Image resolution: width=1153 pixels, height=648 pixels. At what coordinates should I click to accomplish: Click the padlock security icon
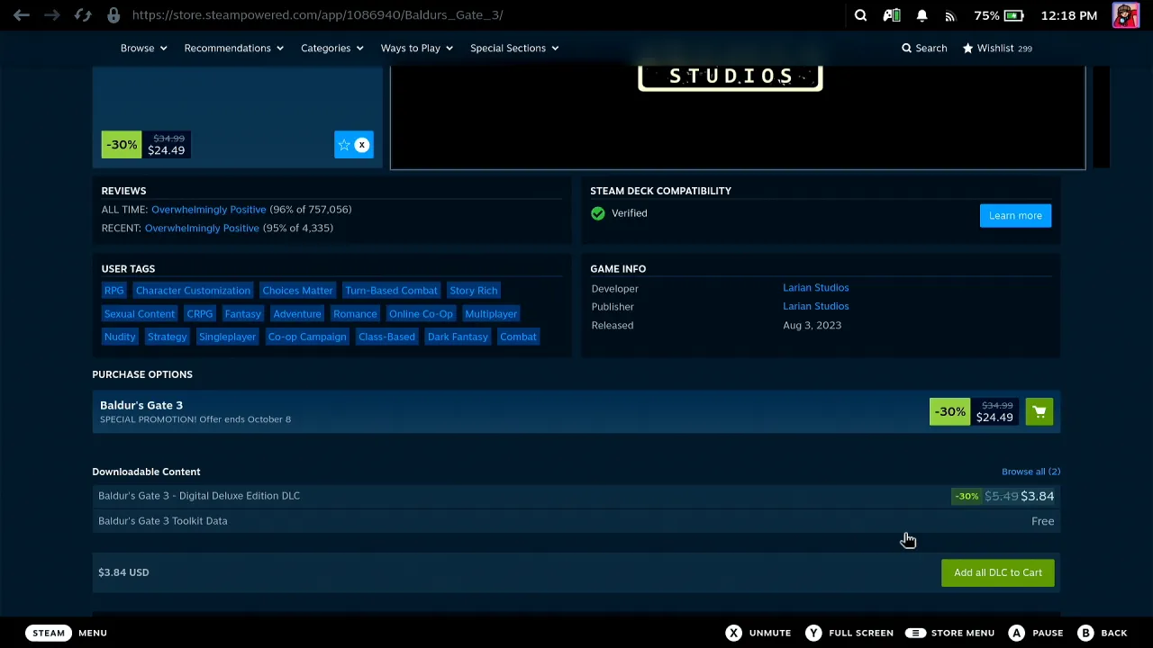(113, 15)
